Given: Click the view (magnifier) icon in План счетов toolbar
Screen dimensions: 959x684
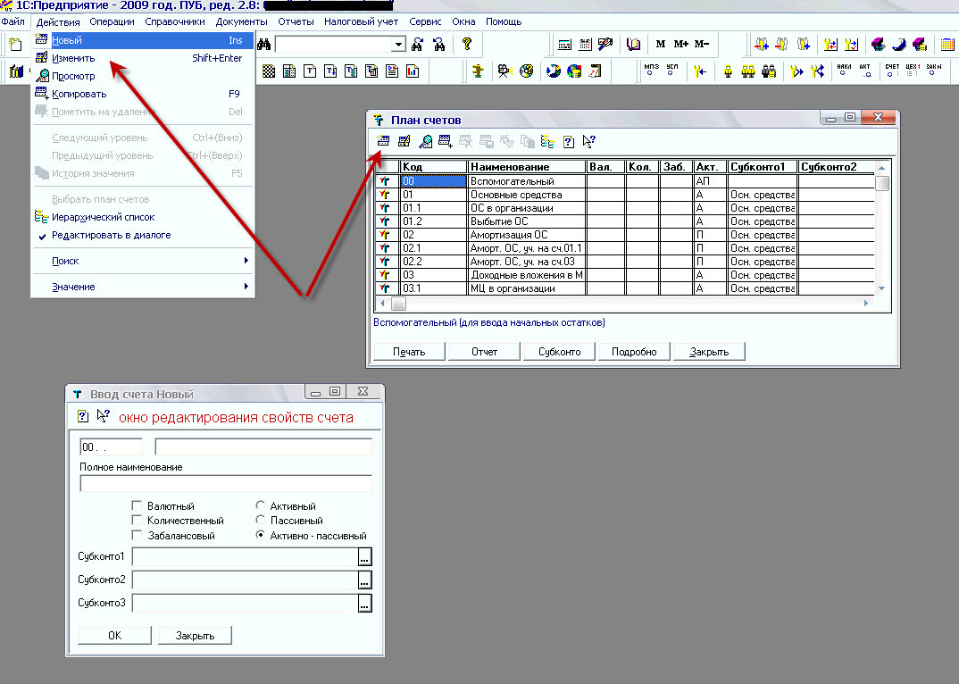Looking at the screenshot, I should 425,141.
